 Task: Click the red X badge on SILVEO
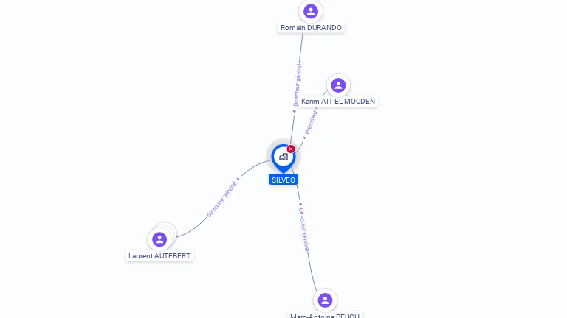[x=291, y=149]
